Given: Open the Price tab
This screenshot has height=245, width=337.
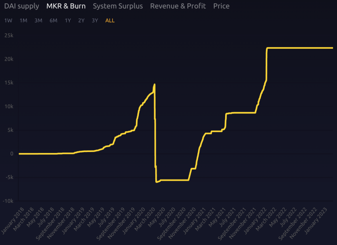Looking at the screenshot, I should click(x=221, y=6).
